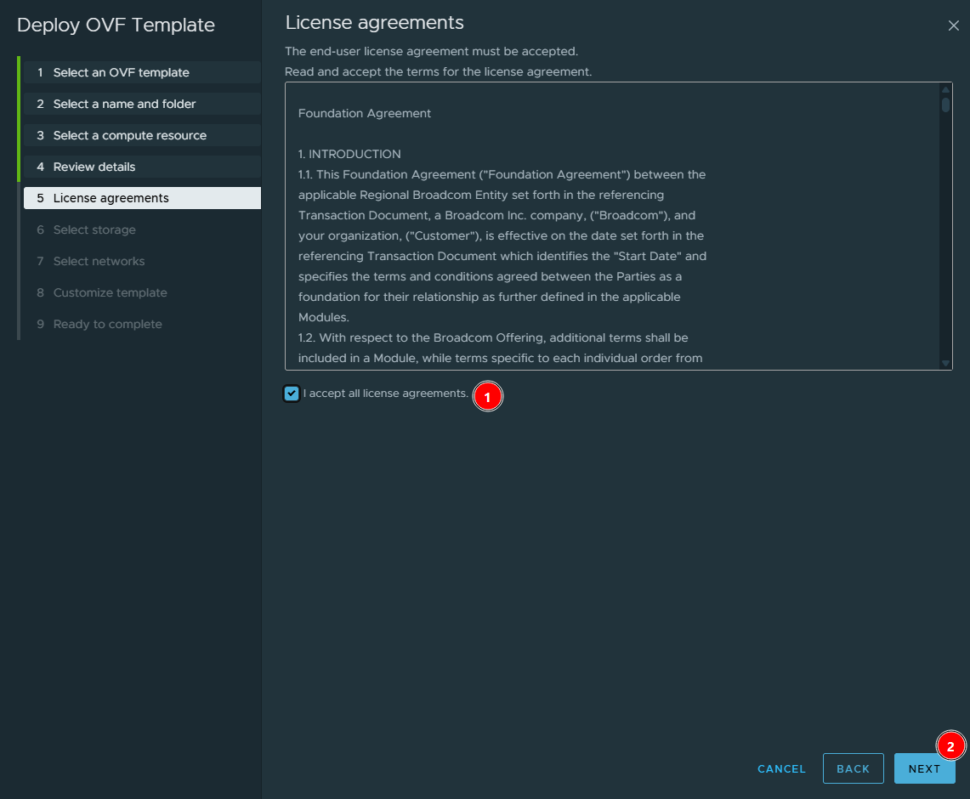
Task: Select step 6 Select storage
Action: point(142,229)
